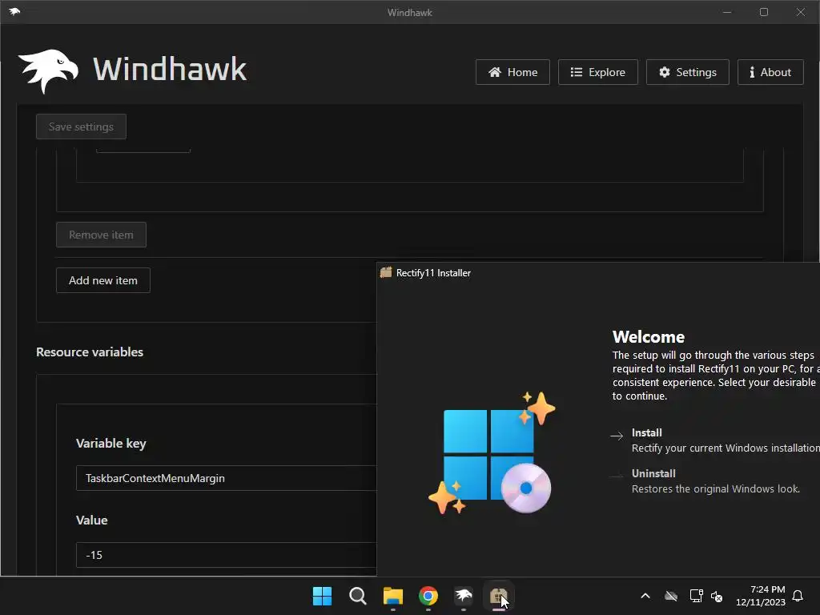The height and width of the screenshot is (615, 820).
Task: Open the clock and calendar flyout
Action: click(x=761, y=596)
